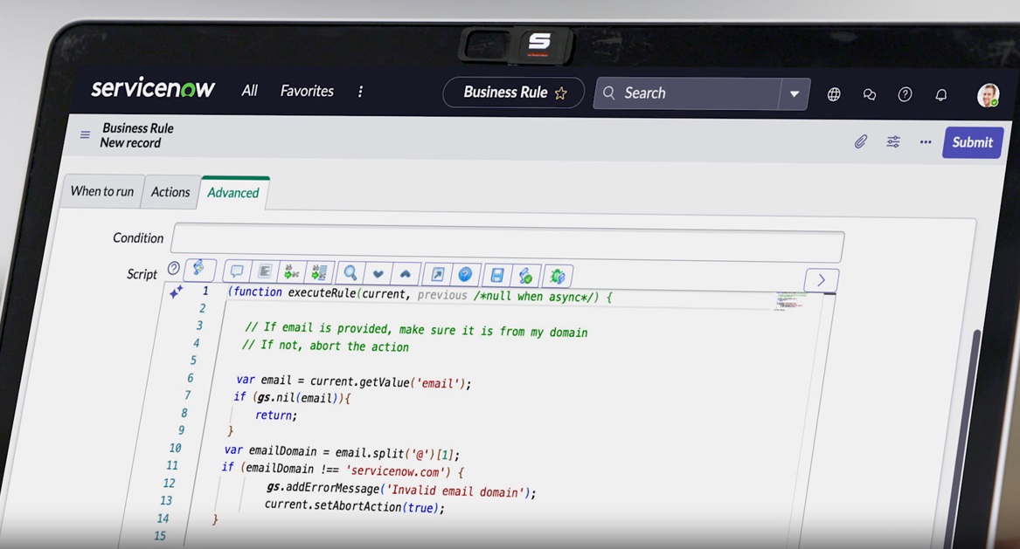This screenshot has height=549, width=1020.
Task: Click the format code icon
Action: coord(265,271)
